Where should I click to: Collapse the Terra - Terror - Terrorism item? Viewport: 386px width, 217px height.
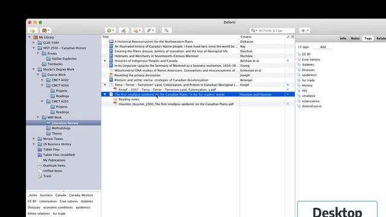(x=105, y=85)
